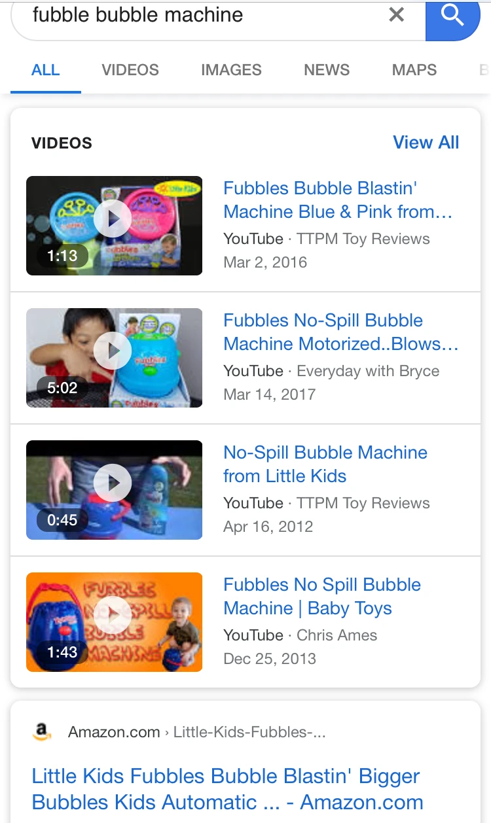The width and height of the screenshot is (491, 823).
Task: Open the NEWS tab
Action: (x=327, y=70)
